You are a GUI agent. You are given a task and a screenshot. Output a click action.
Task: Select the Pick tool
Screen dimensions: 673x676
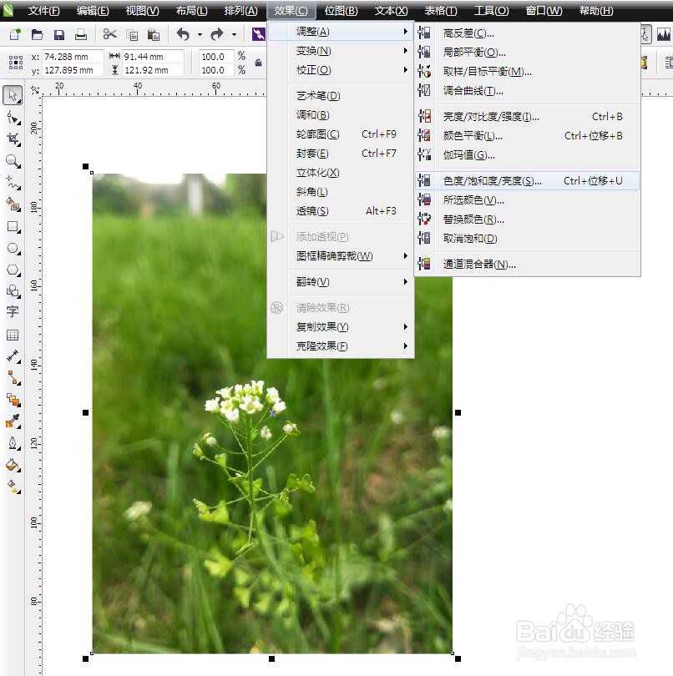[13, 95]
